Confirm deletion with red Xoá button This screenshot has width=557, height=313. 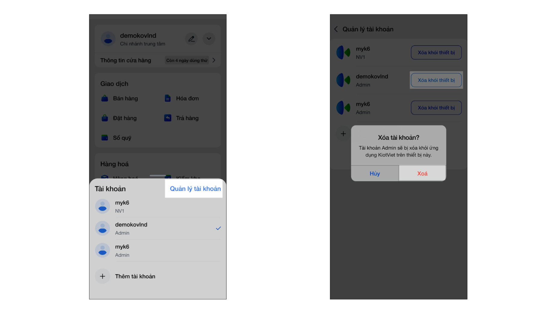(x=422, y=173)
